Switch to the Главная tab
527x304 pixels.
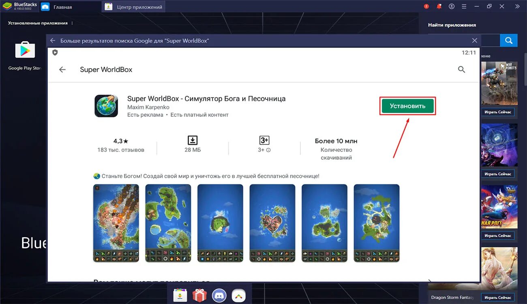(70, 7)
